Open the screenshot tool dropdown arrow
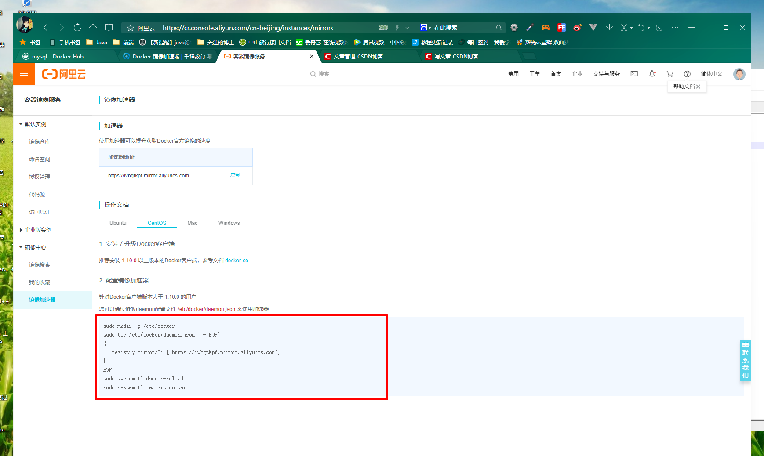The width and height of the screenshot is (764, 456). 631,28
